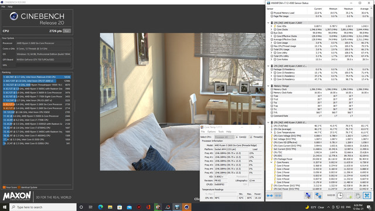Image resolution: width=375 pixels, height=211 pixels.
Task: Show hidden system tray icons
Action: pos(328,207)
